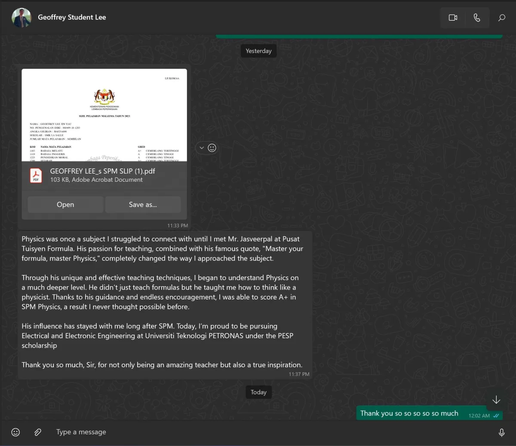This screenshot has width=516, height=446.
Task: Select the Yesterday date label
Action: pos(258,51)
